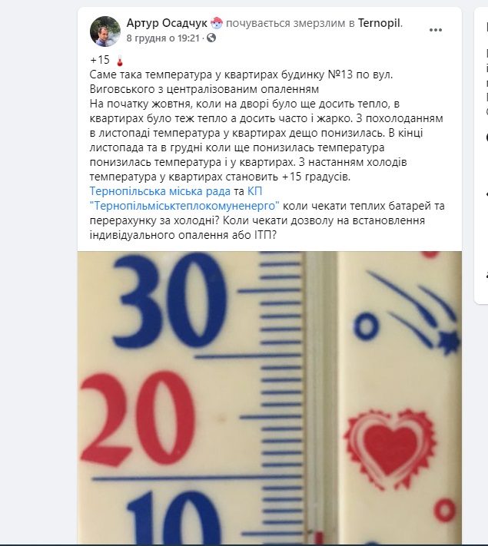
Task: Open the attached thermometer photo
Action: coord(270,397)
